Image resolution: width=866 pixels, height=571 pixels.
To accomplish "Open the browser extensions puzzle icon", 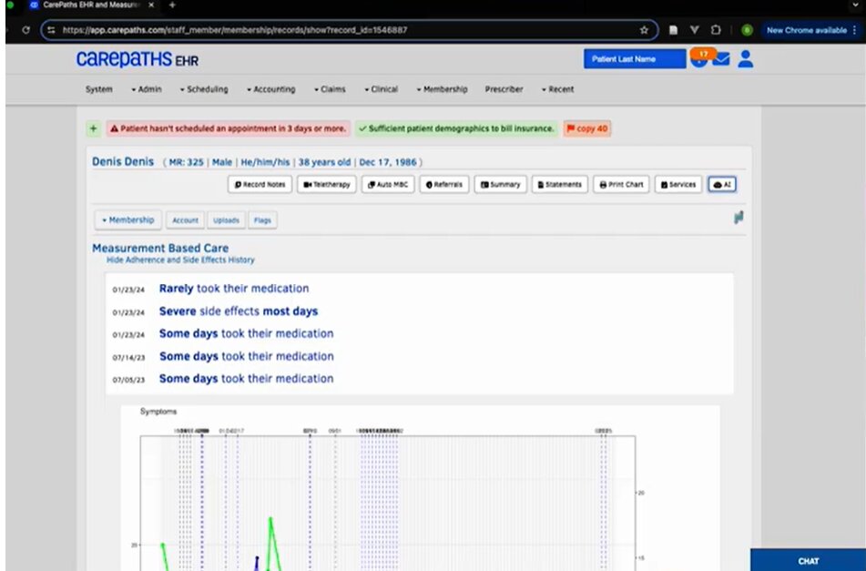I will (x=716, y=30).
